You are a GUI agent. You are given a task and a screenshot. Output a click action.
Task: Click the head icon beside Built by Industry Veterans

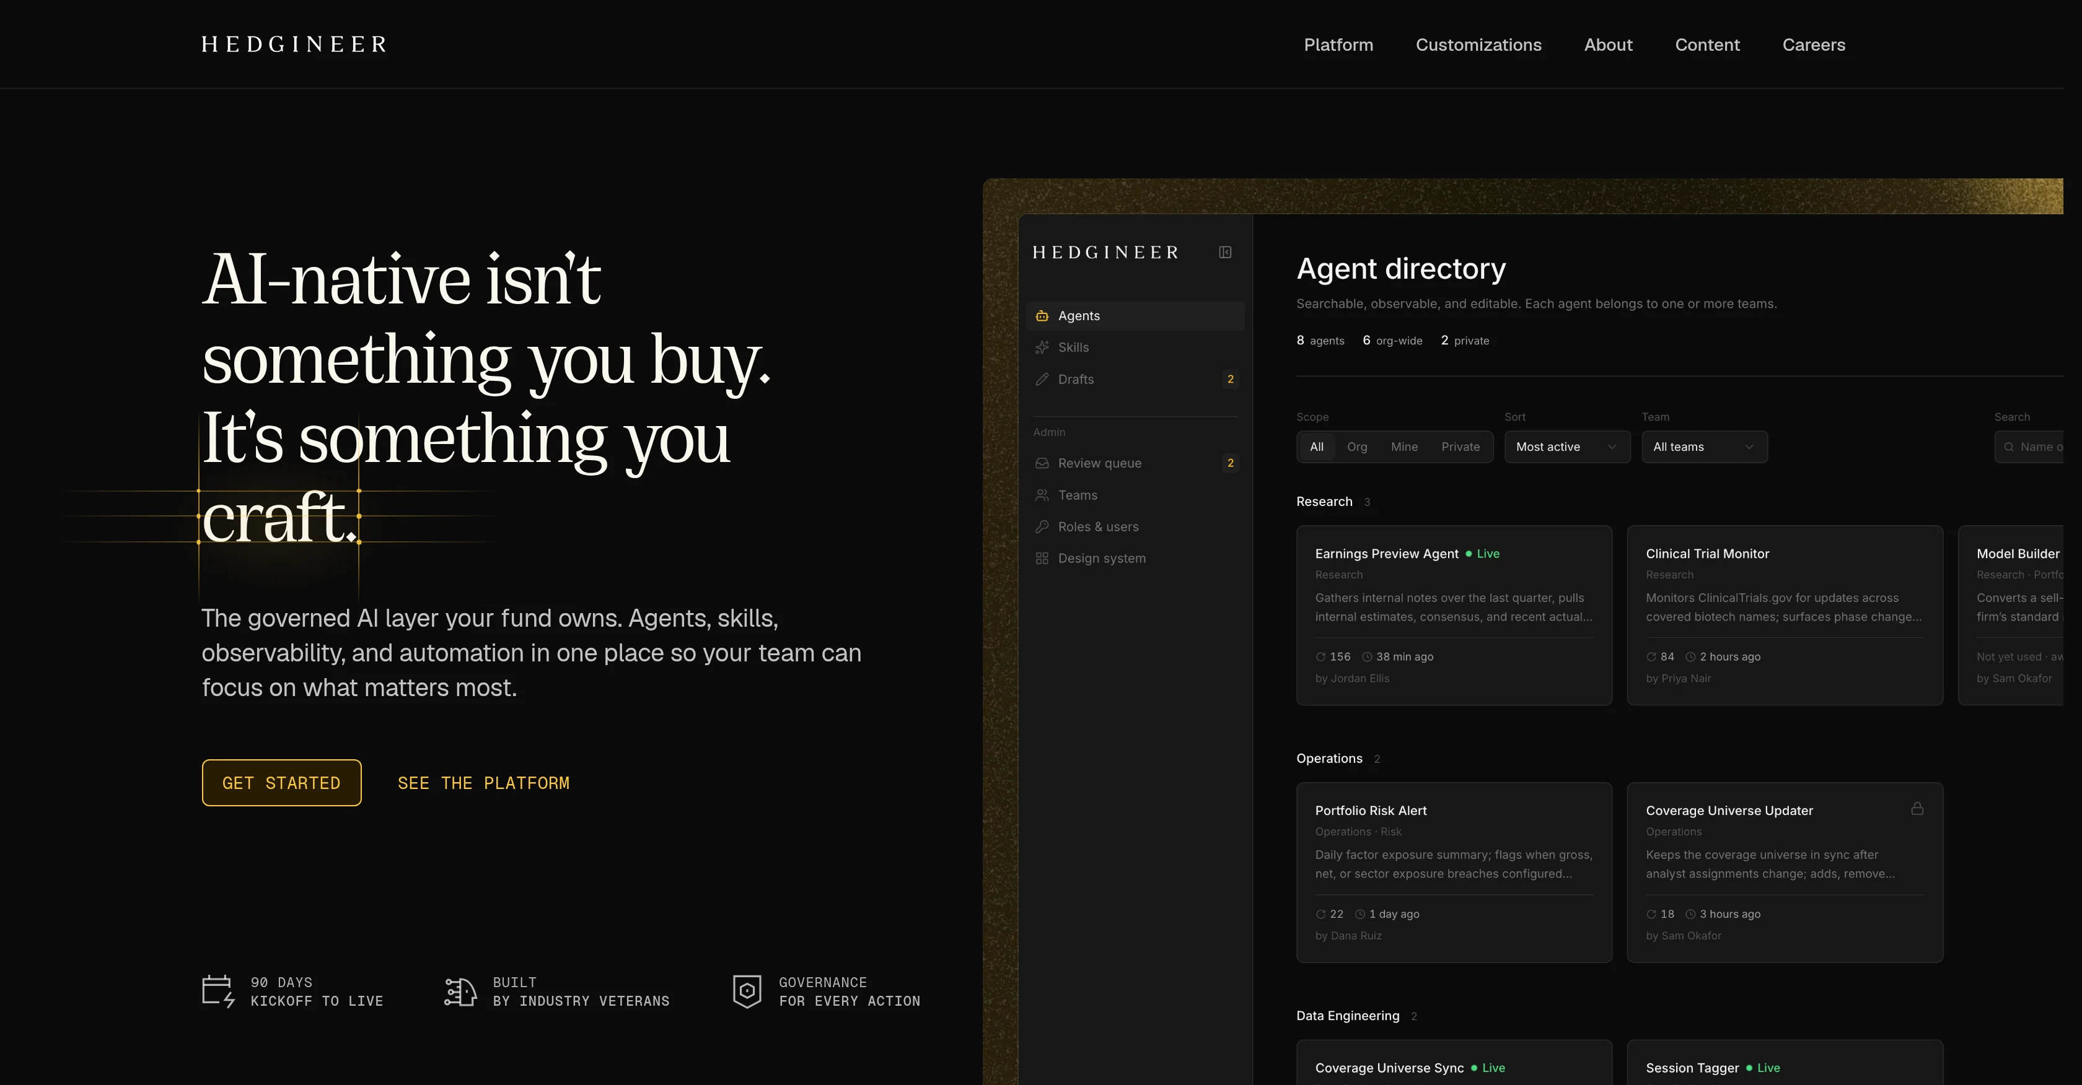(x=460, y=991)
